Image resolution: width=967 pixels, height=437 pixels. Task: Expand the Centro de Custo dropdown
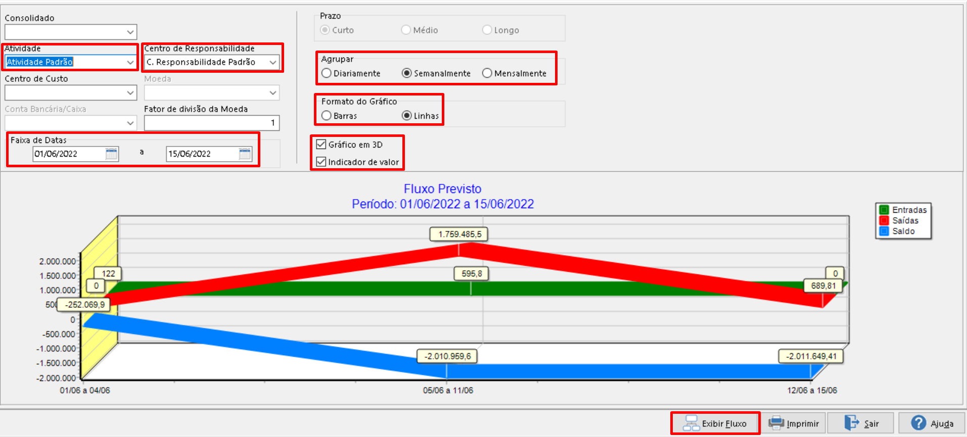(130, 93)
